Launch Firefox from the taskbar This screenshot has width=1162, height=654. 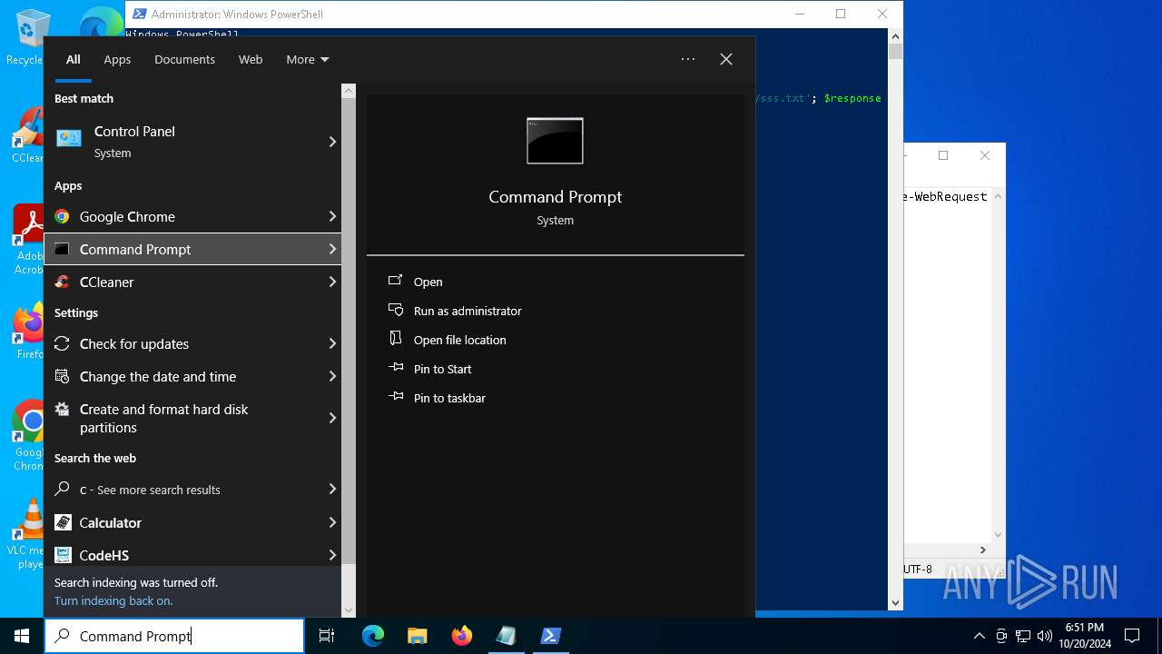tap(462, 636)
